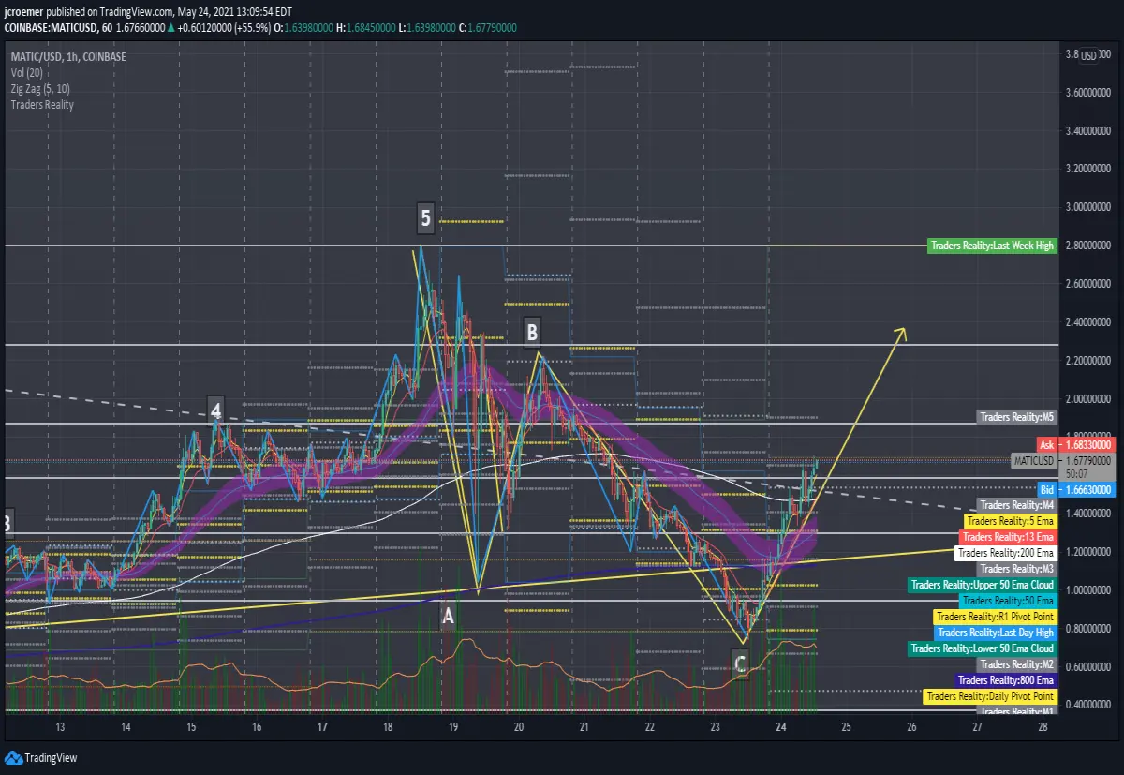The image size is (1124, 775).
Task: Click the Traders Reality:Daily Pivot Point label
Action: [991, 696]
